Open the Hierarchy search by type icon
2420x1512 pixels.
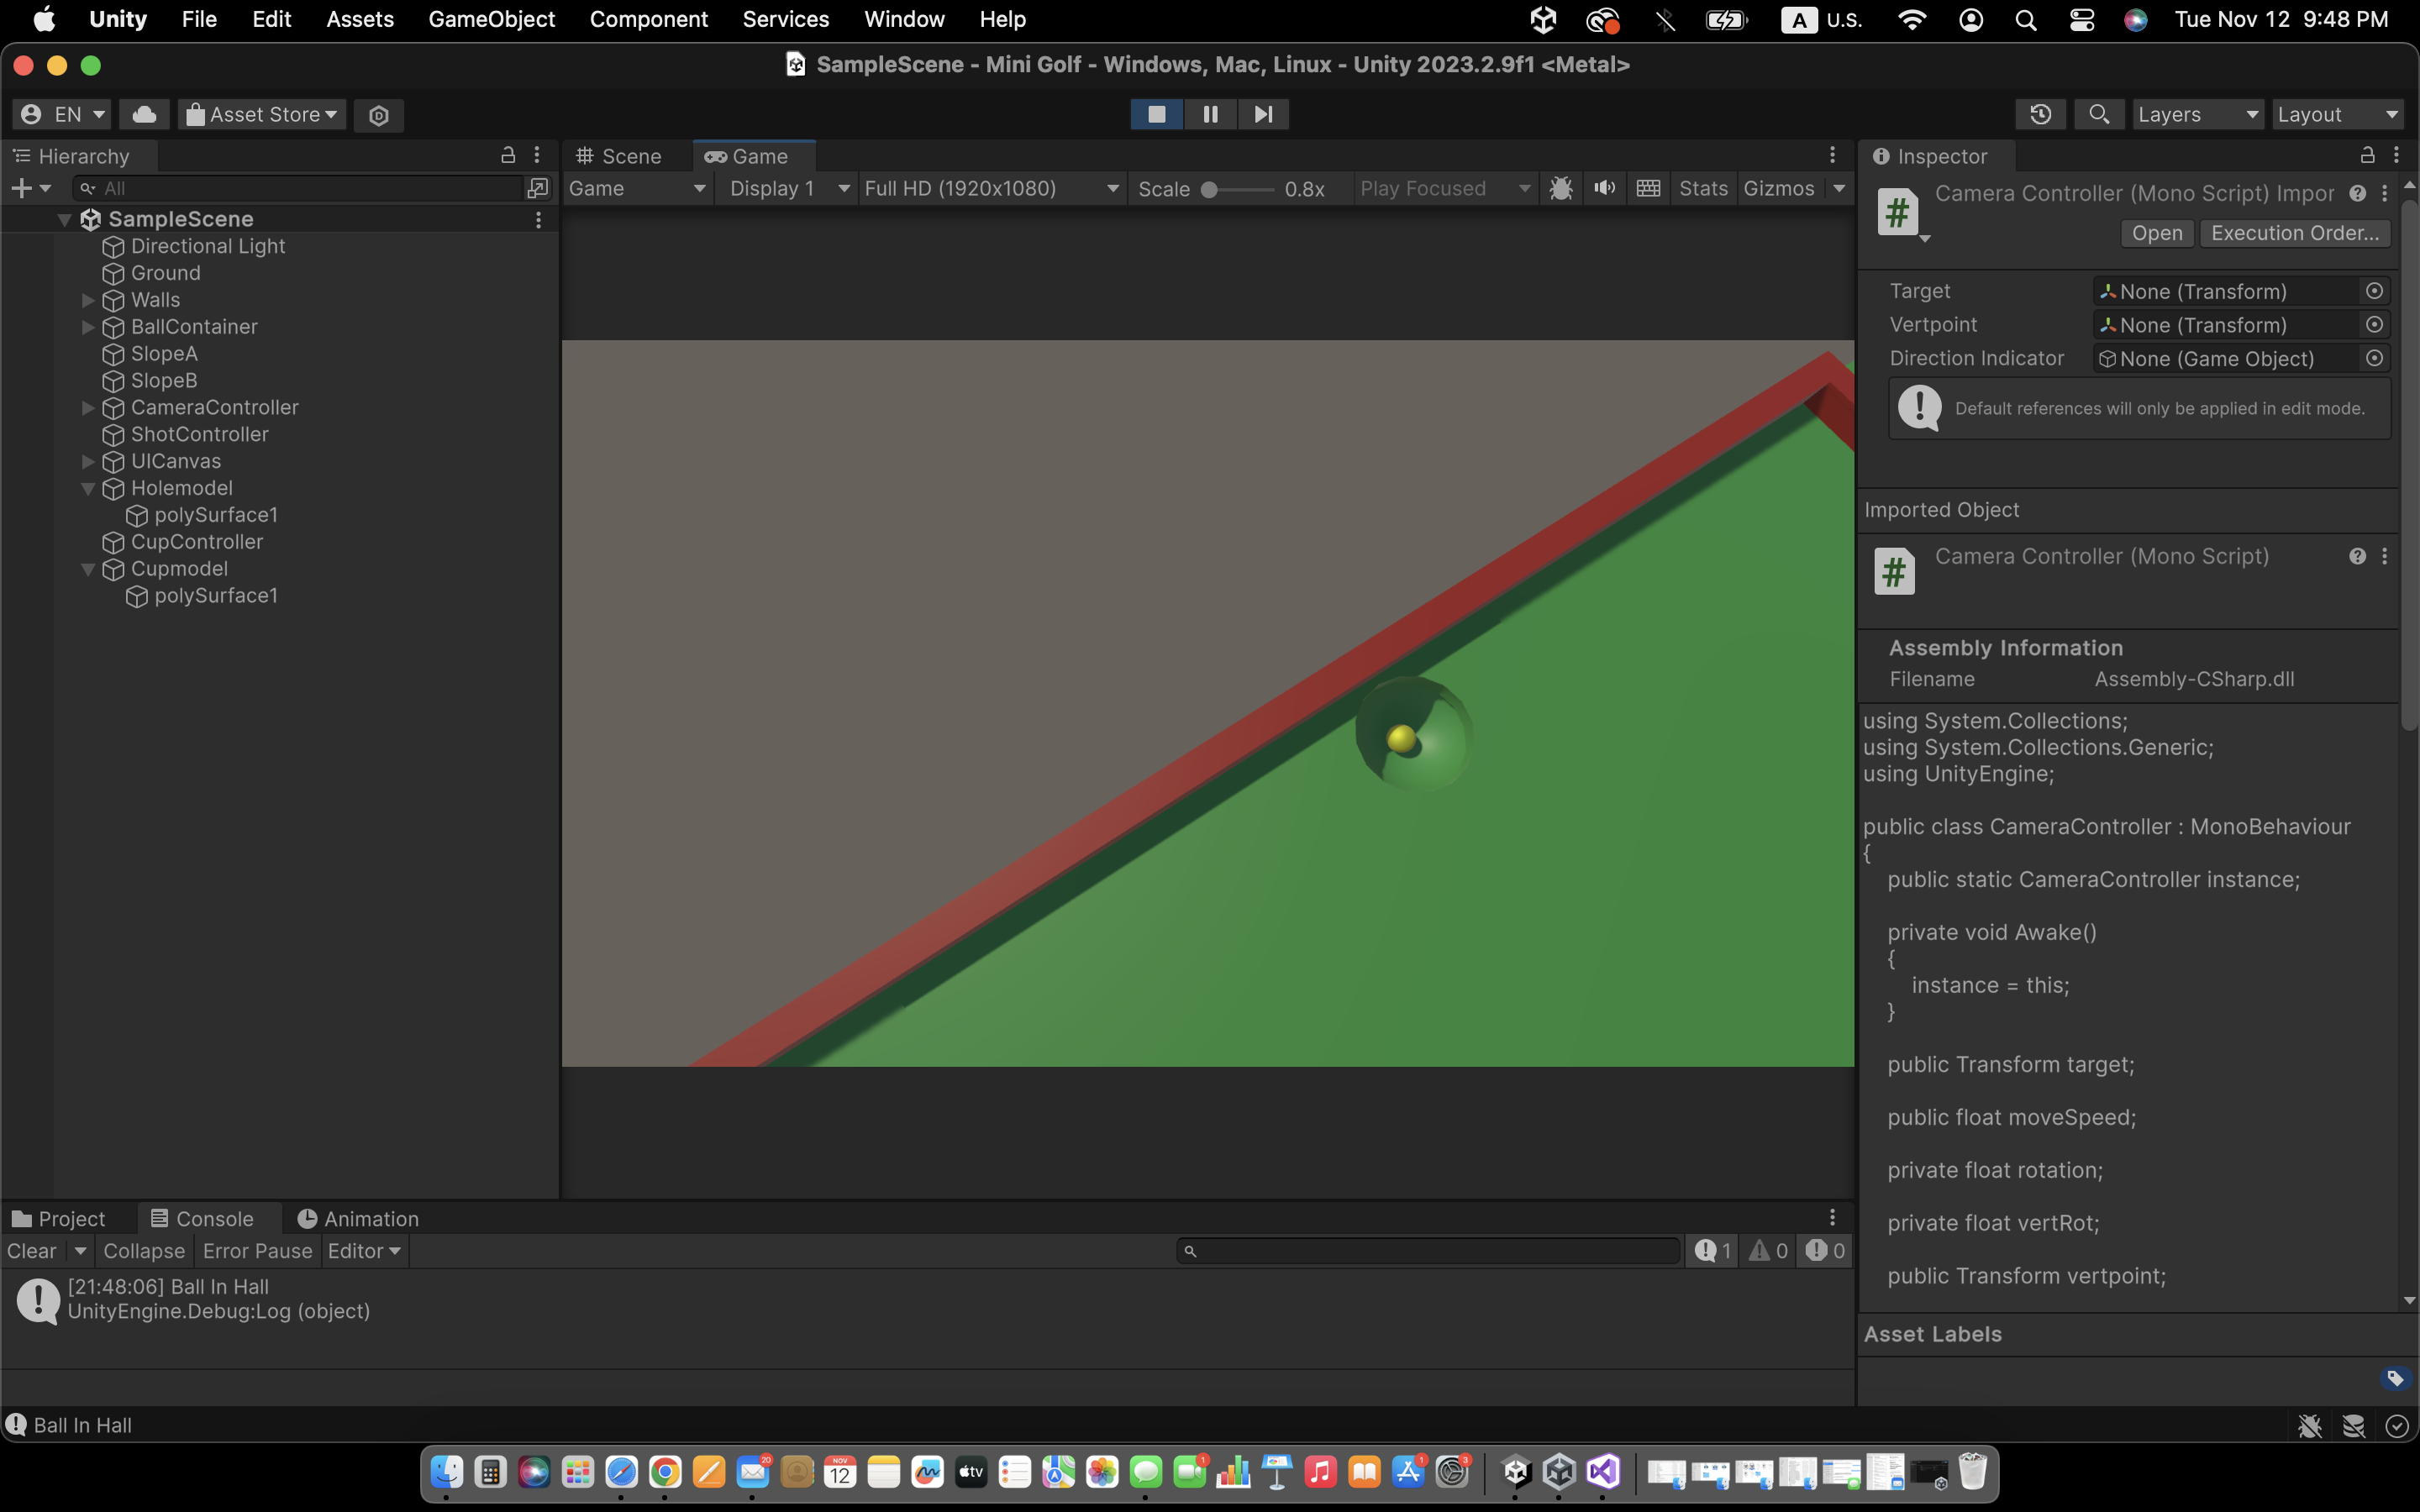(x=538, y=188)
